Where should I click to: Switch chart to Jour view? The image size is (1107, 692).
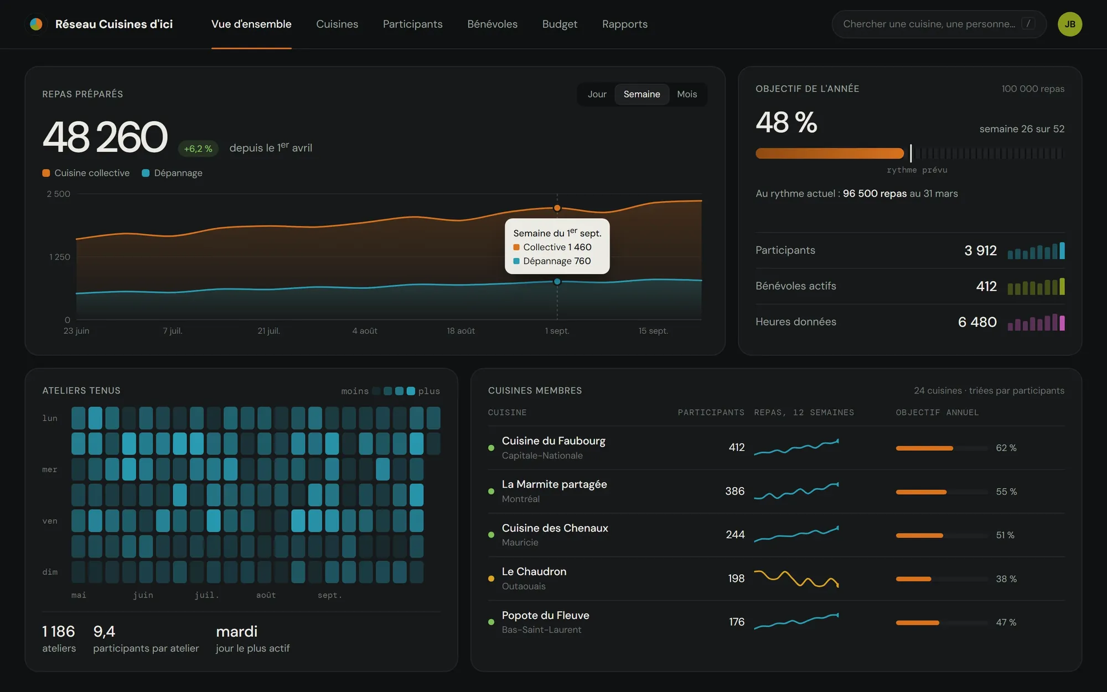point(597,94)
